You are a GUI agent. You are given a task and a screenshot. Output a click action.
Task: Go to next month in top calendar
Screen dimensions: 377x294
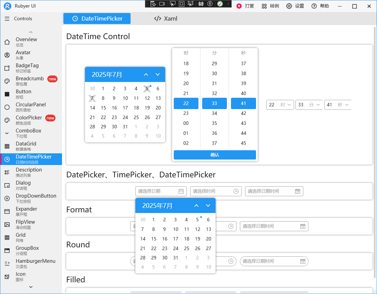[158, 74]
